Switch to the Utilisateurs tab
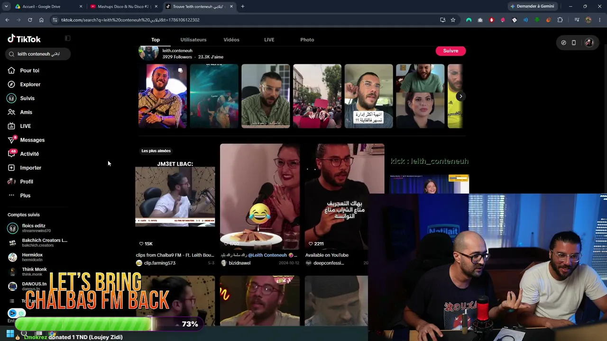Image resolution: width=607 pixels, height=341 pixels. pyautogui.click(x=193, y=40)
